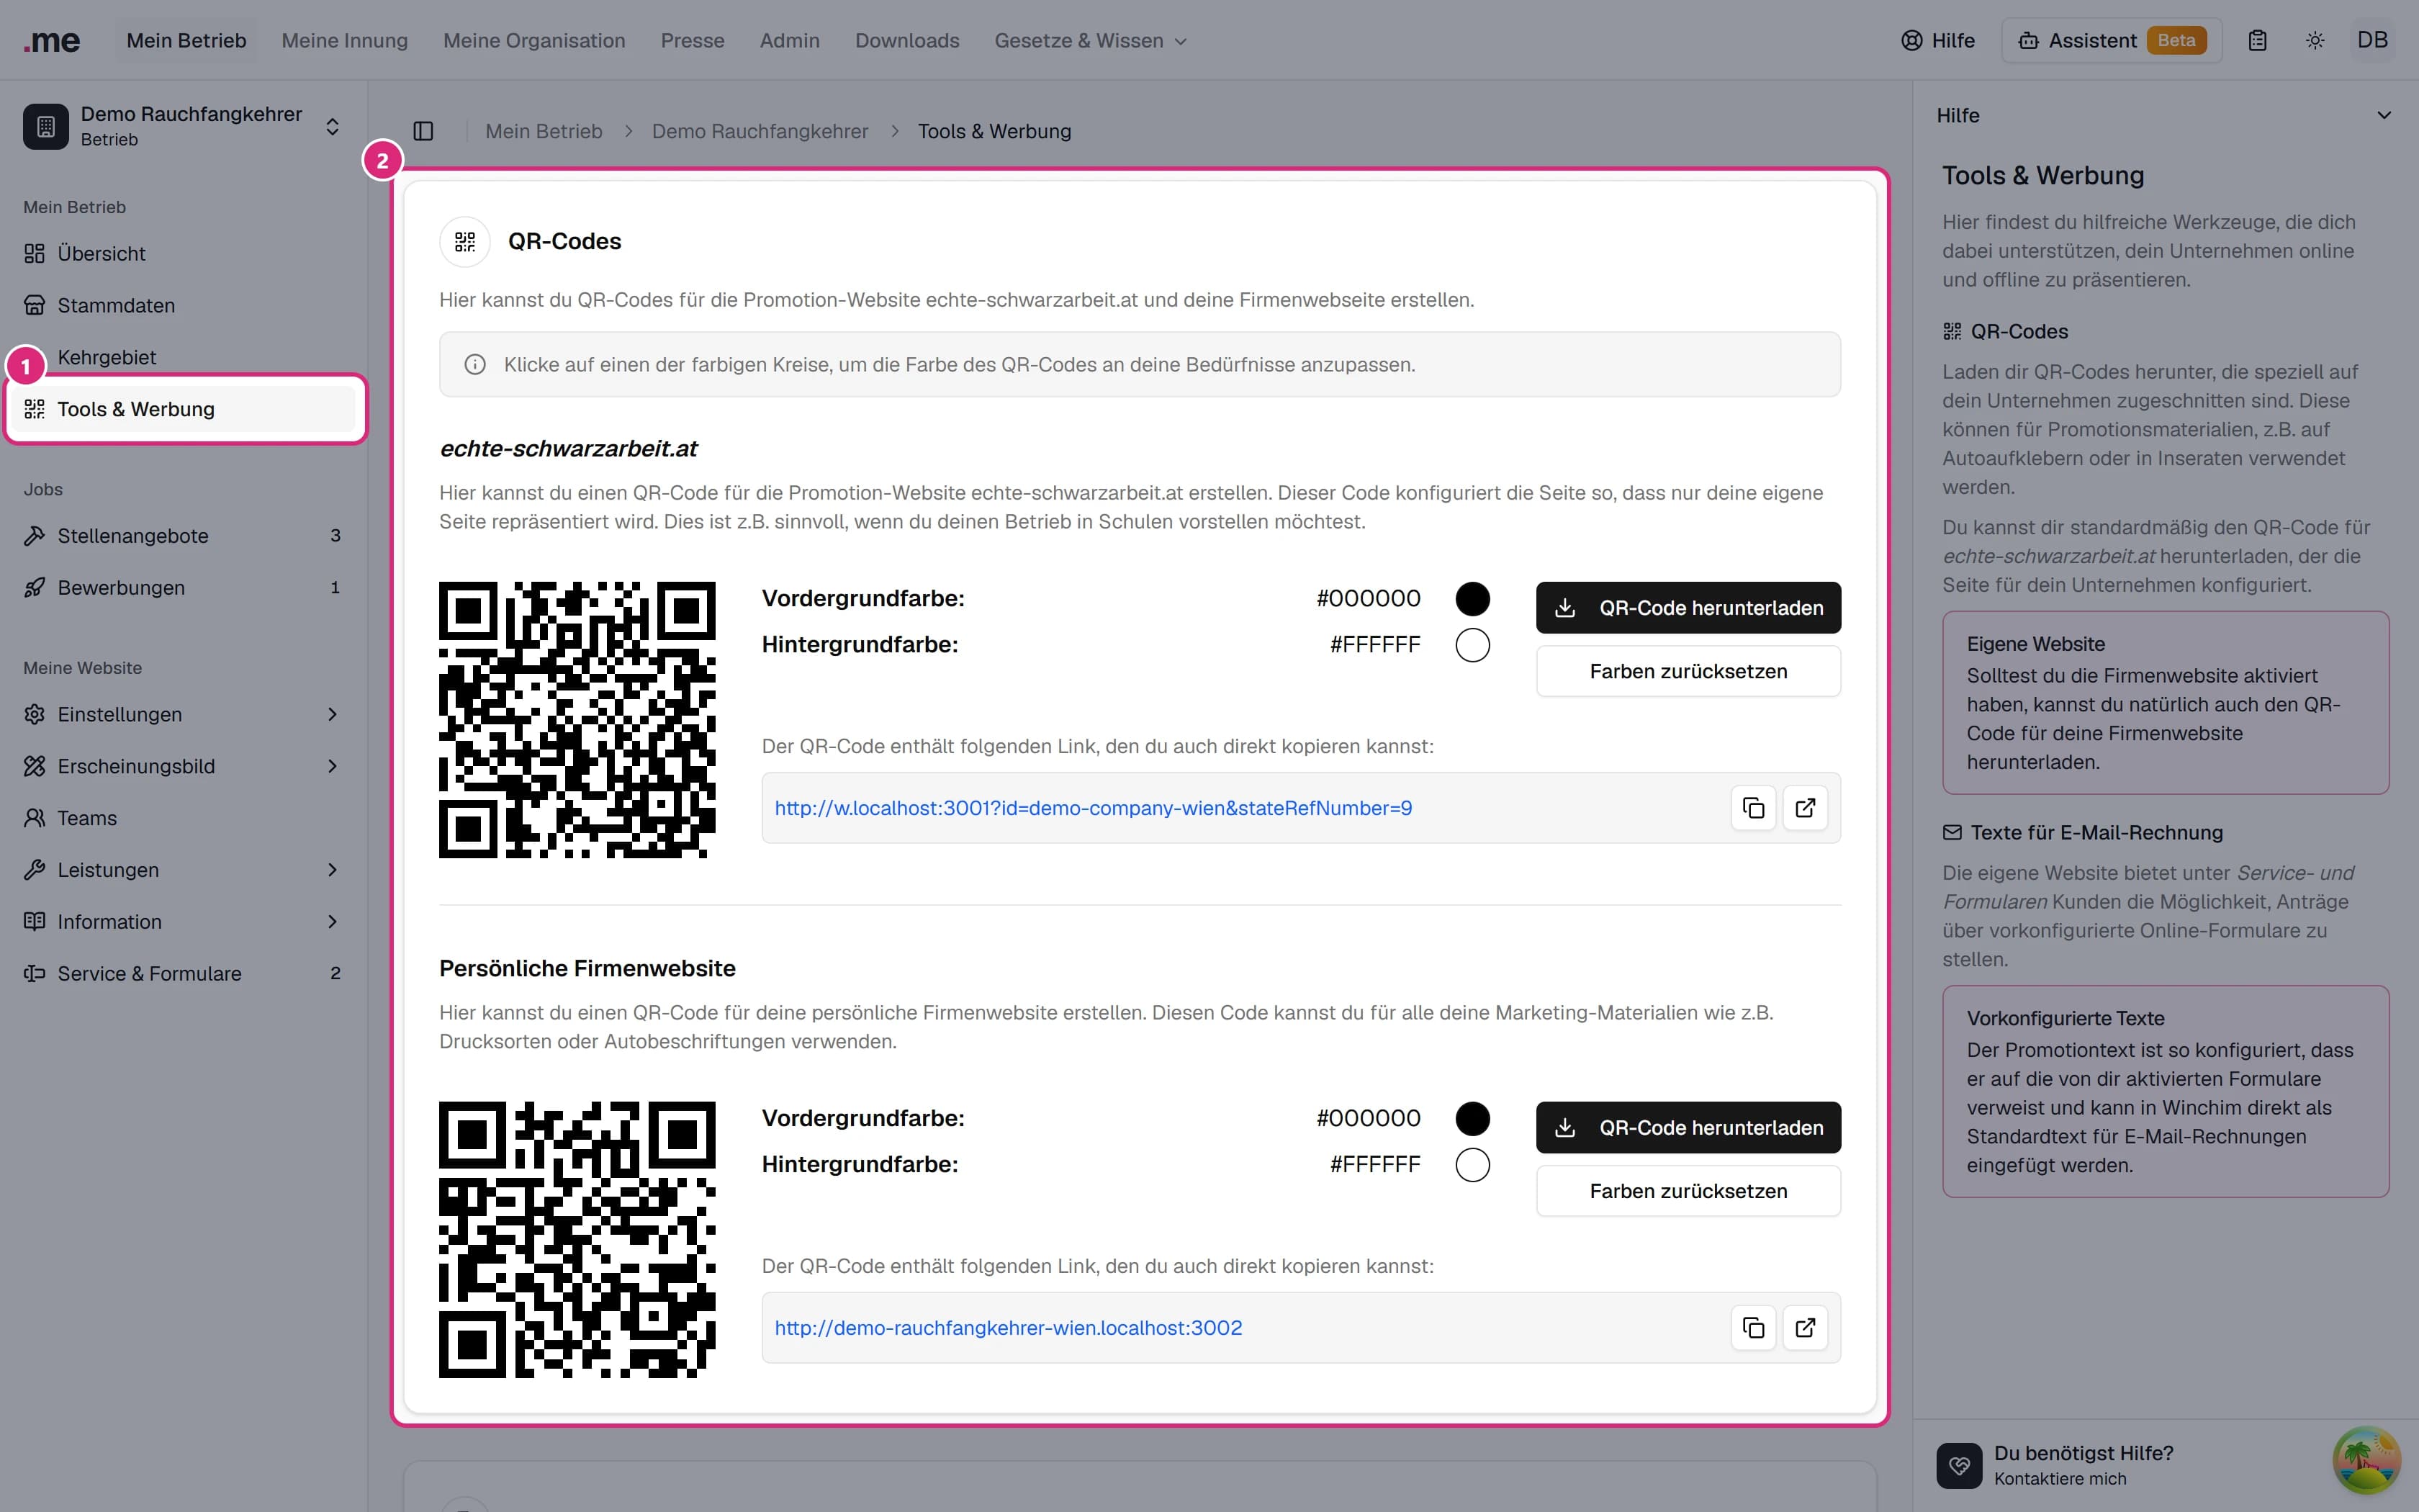Pick echte-schwarzarbeit.at Vordergrundfarbe black swatch
Image resolution: width=2419 pixels, height=1512 pixels.
[x=1472, y=599]
